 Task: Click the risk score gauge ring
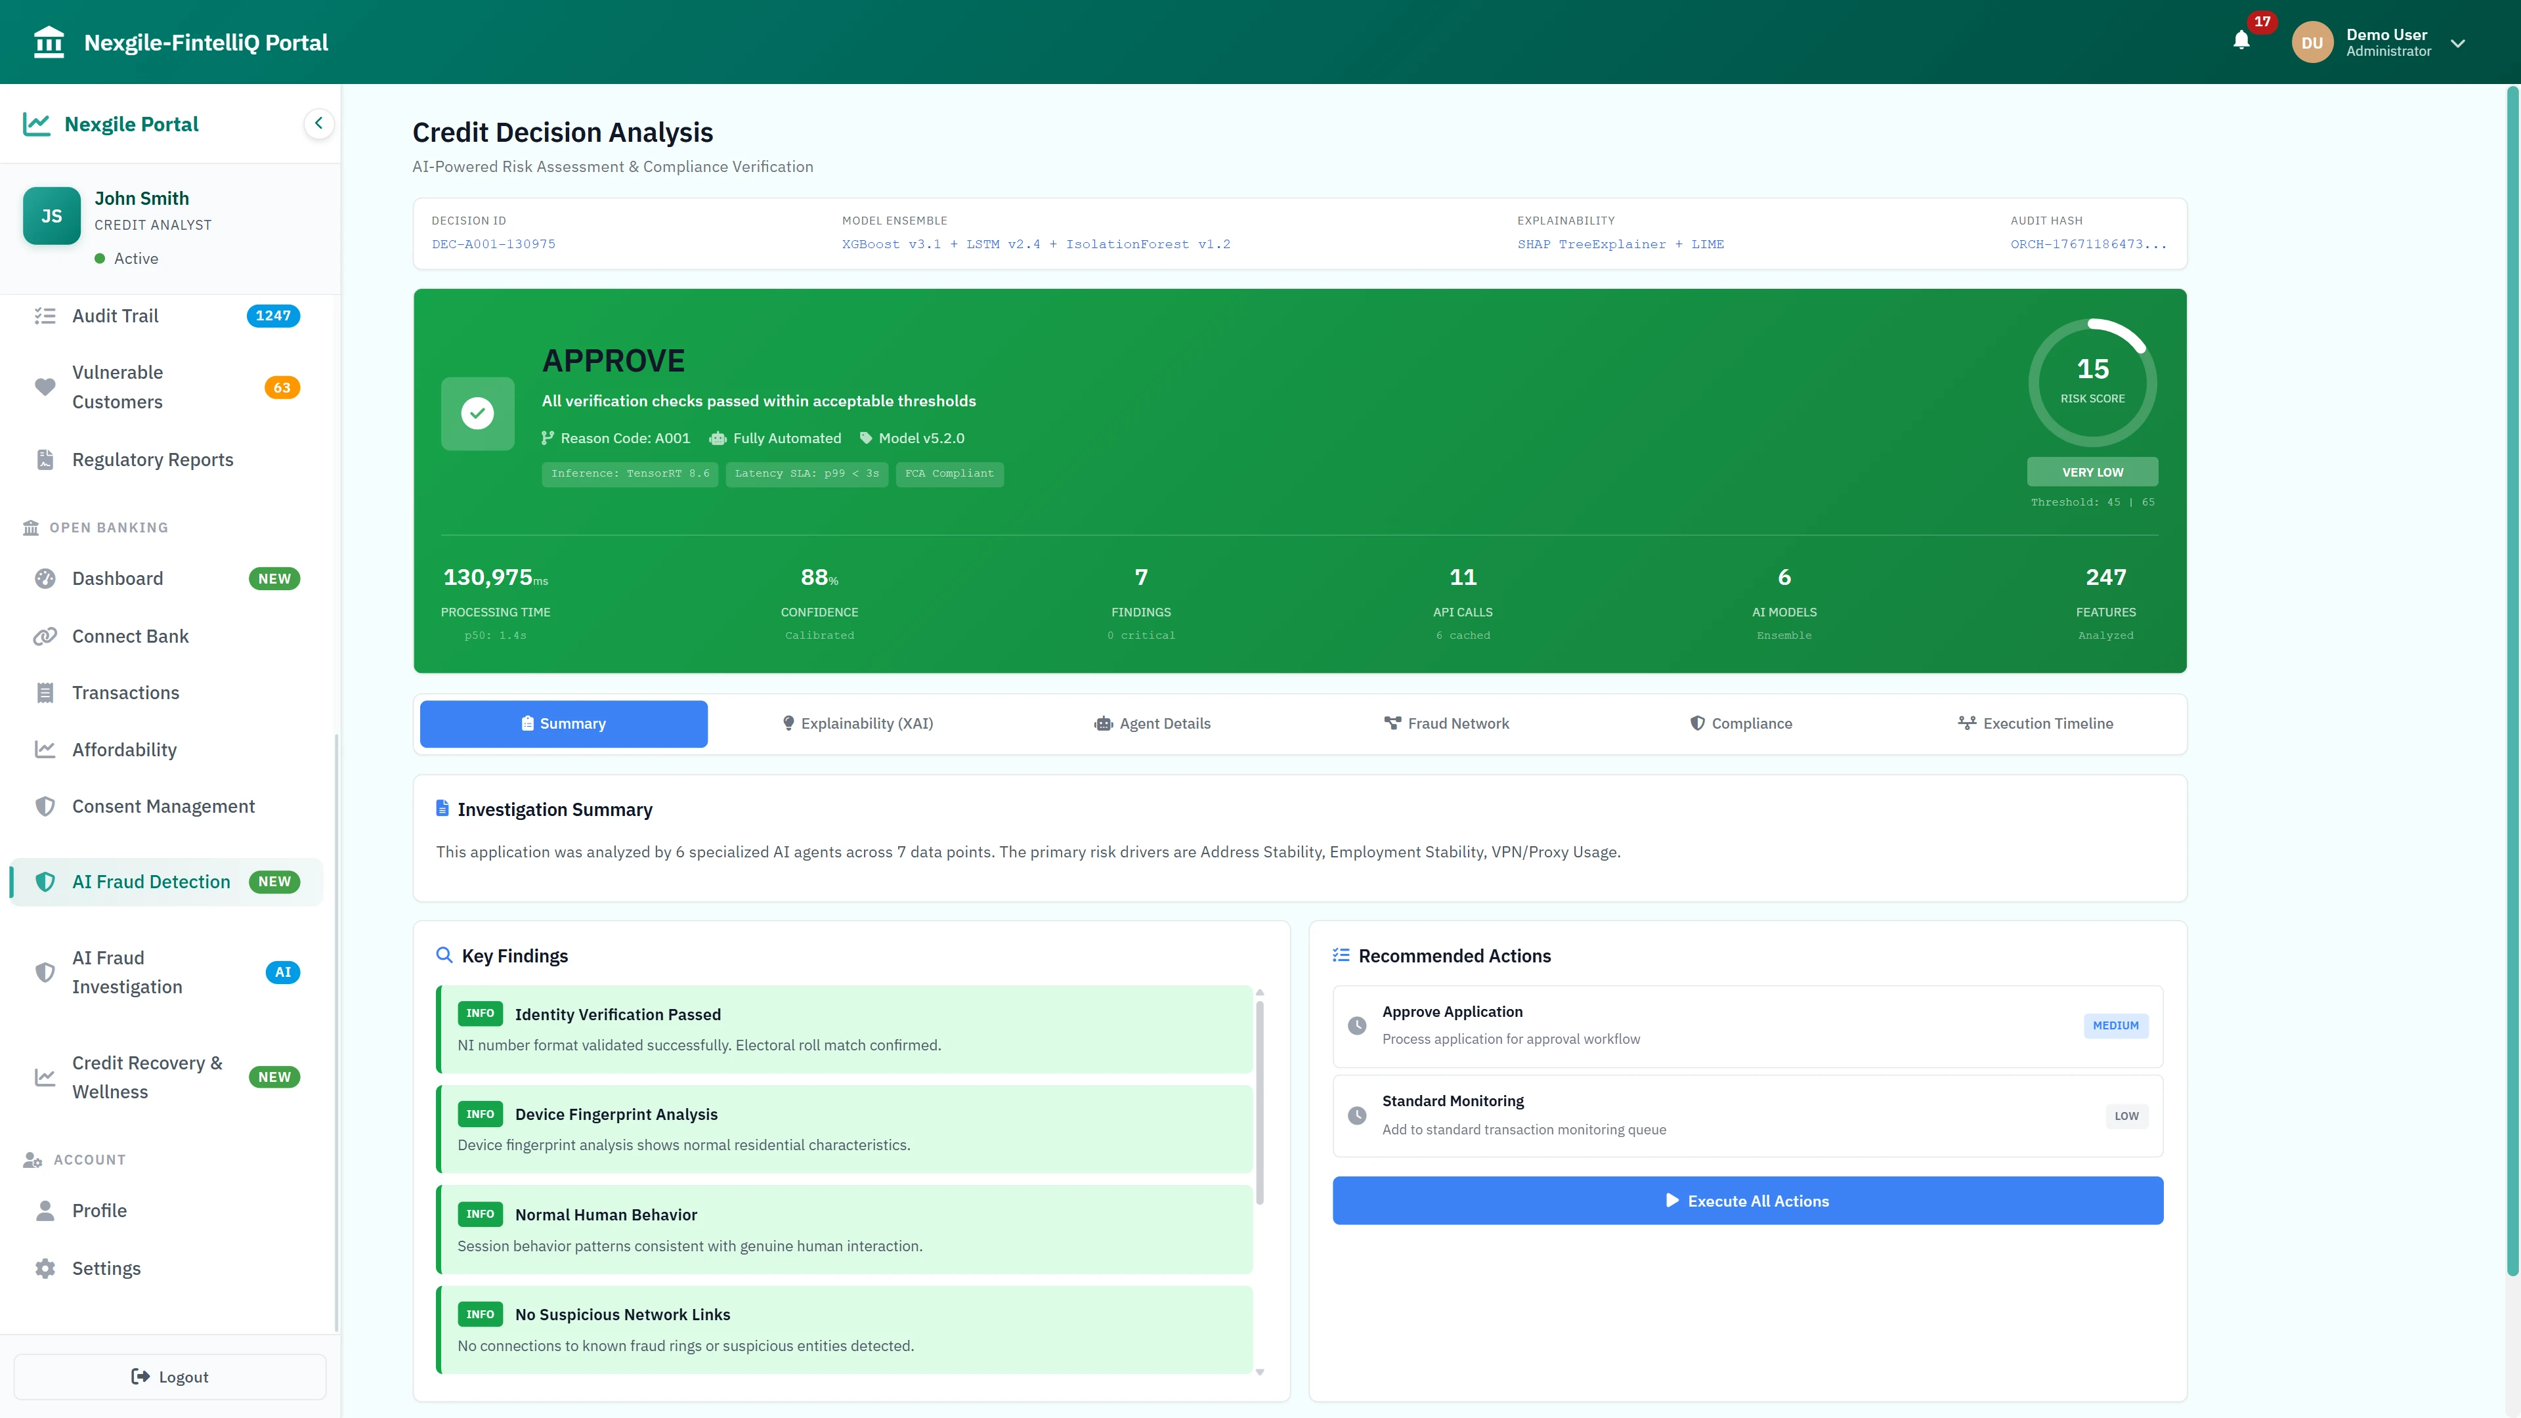pyautogui.click(x=2092, y=381)
